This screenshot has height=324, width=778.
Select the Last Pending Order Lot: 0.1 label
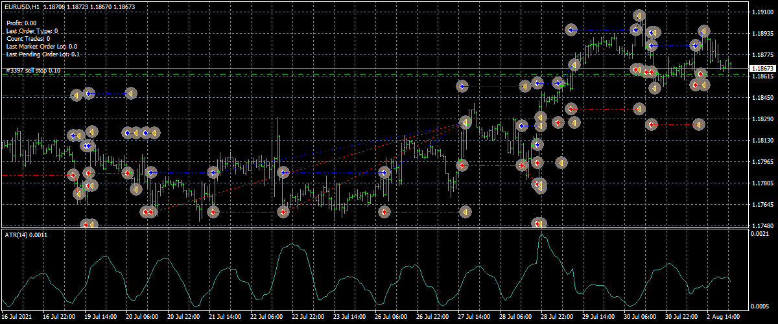pyautogui.click(x=43, y=54)
